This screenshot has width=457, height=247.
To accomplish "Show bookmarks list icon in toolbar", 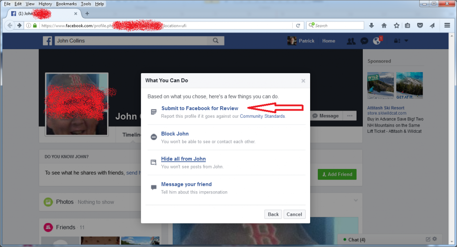I will (x=407, y=25).
